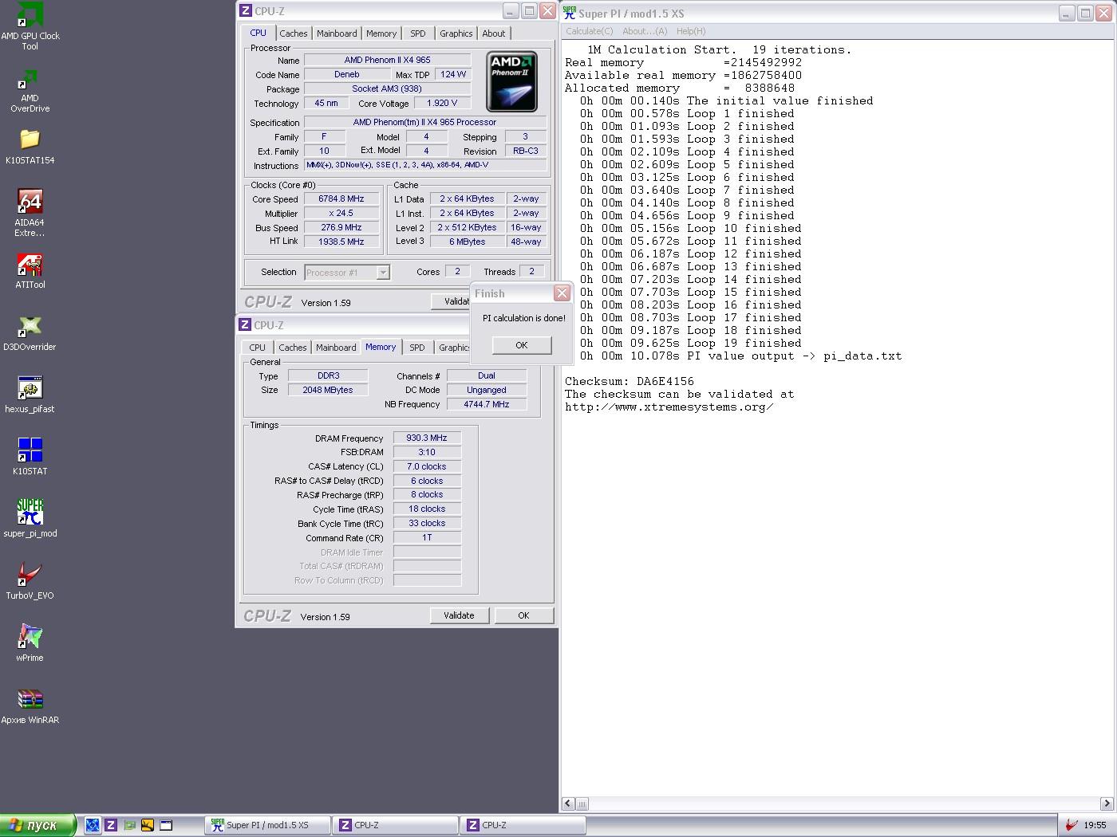The image size is (1117, 837).
Task: Select Mainboard tab in lower CPU-Z window
Action: (336, 348)
